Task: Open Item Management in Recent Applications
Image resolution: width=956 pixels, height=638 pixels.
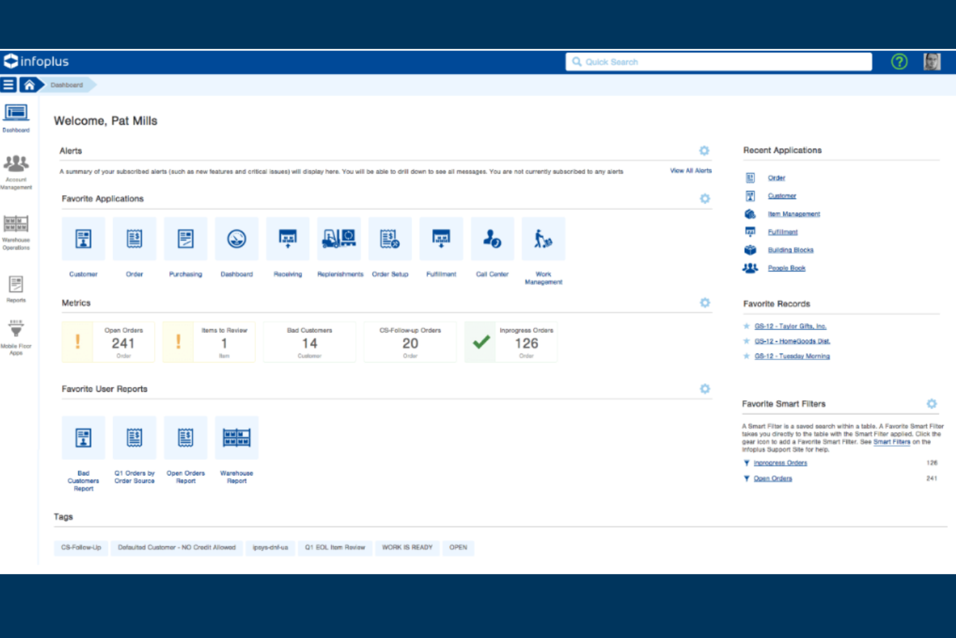Action: click(x=794, y=214)
